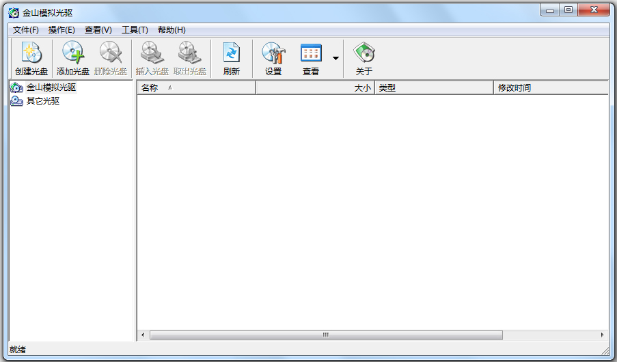Click the horizontal scrollbar right arrow
Screen dimensions: 617x362
point(602,335)
